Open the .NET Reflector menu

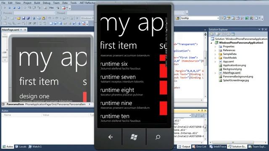click(x=87, y=3)
